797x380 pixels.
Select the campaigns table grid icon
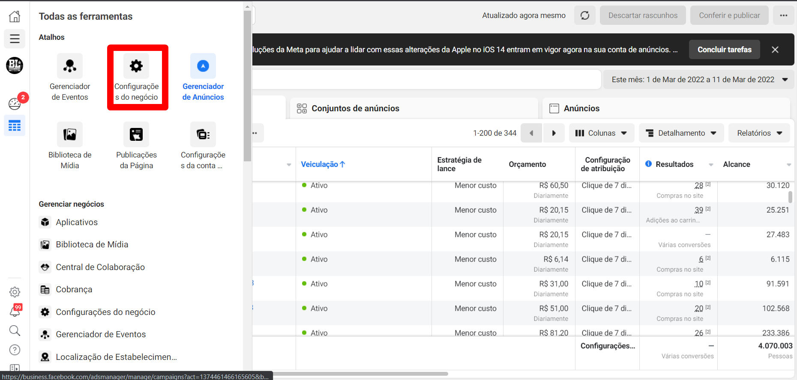[x=15, y=126]
